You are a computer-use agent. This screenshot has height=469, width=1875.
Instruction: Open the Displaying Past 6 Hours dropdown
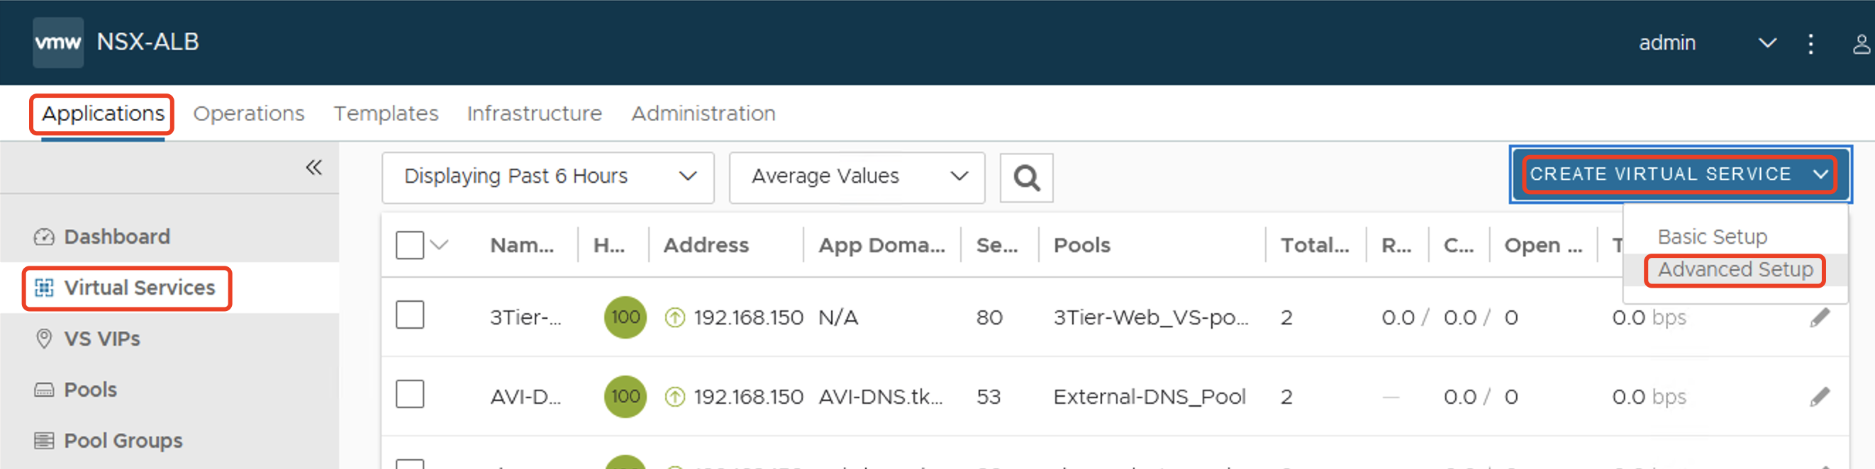coord(547,176)
